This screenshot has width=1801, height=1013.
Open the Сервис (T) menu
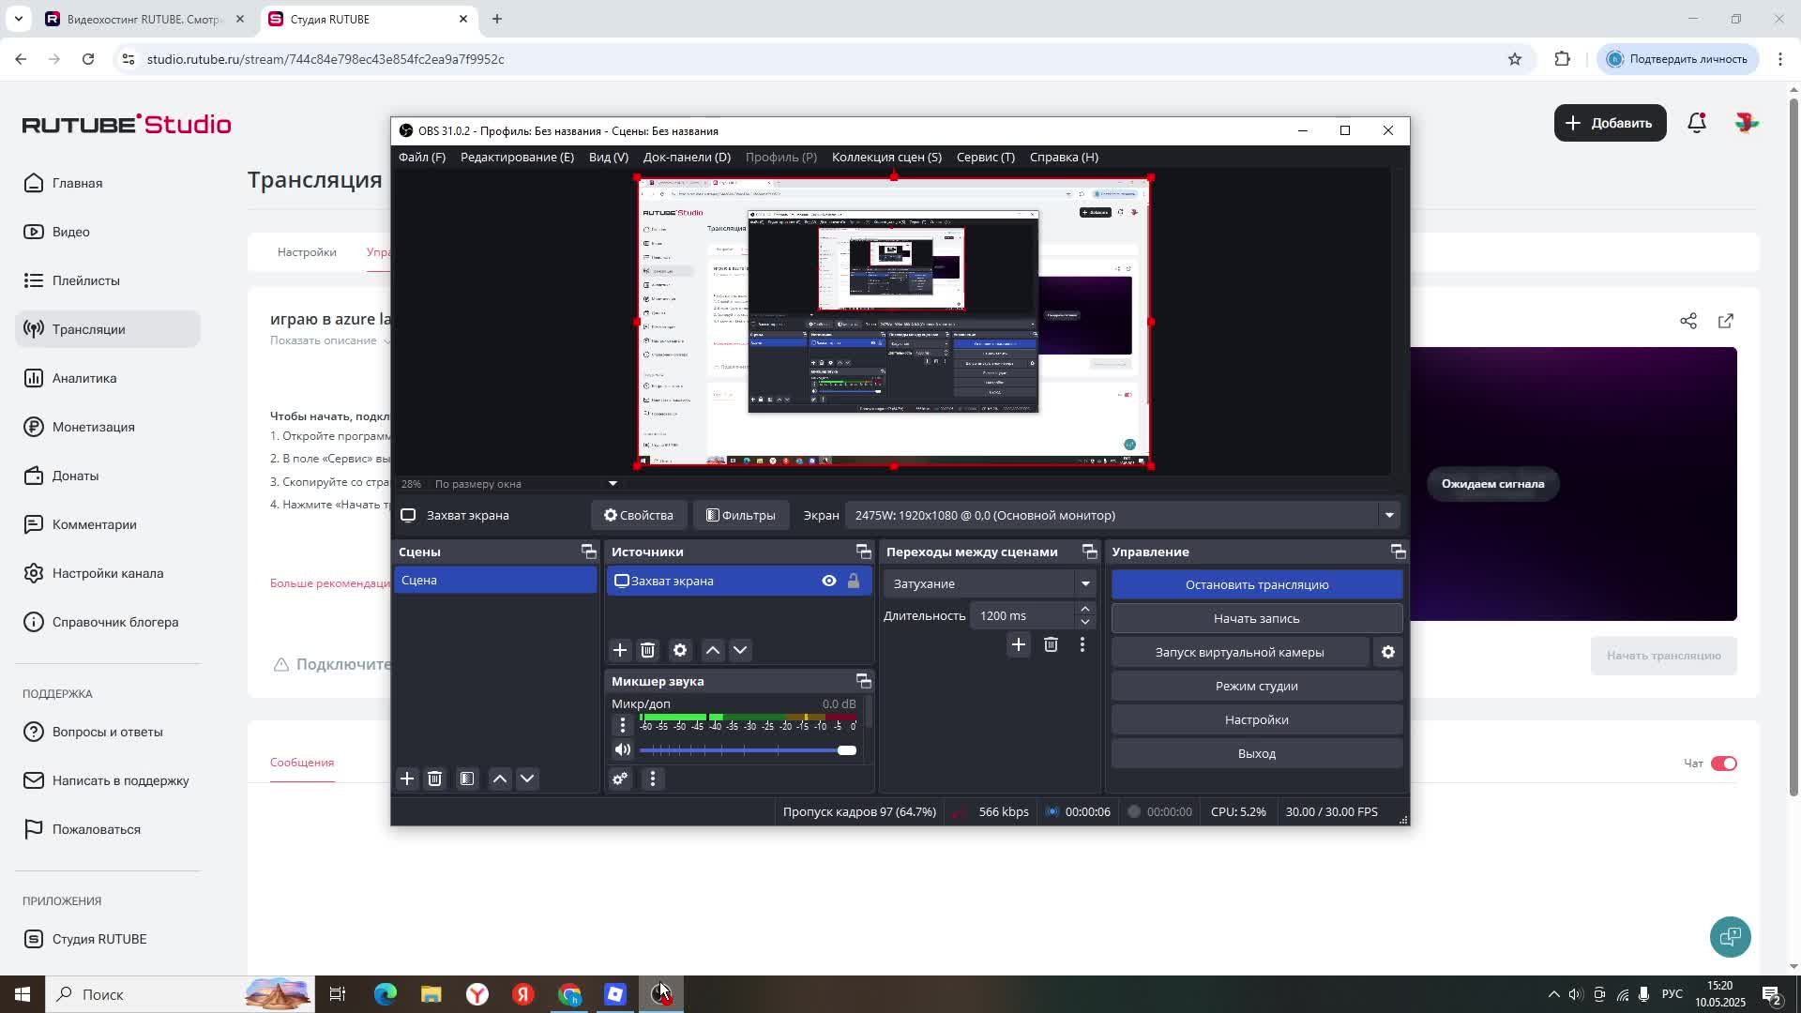985,157
